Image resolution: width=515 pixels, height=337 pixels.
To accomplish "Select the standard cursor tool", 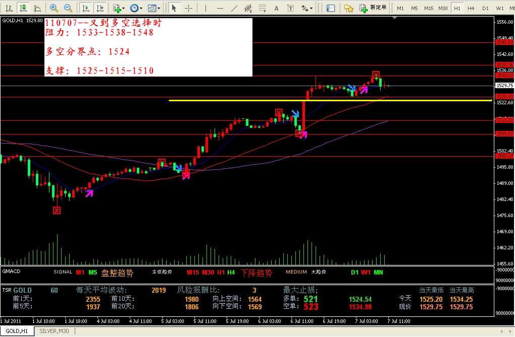I will click(174, 8).
